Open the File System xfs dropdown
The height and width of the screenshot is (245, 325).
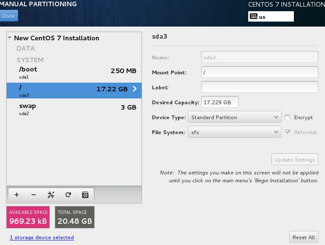pos(235,132)
